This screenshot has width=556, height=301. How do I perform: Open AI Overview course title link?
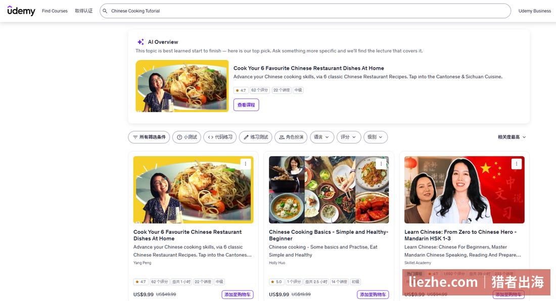click(308, 68)
